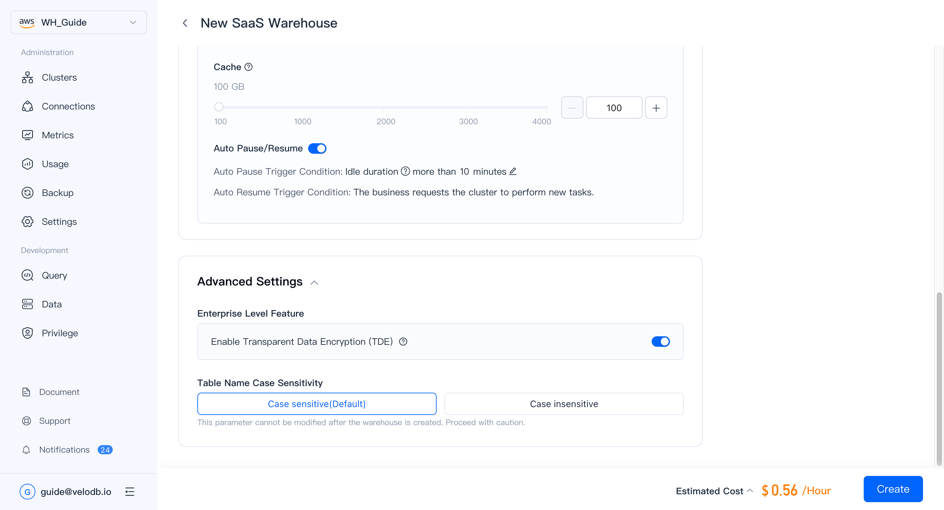Click the back arrow next to New SaaS Warehouse

(x=185, y=23)
